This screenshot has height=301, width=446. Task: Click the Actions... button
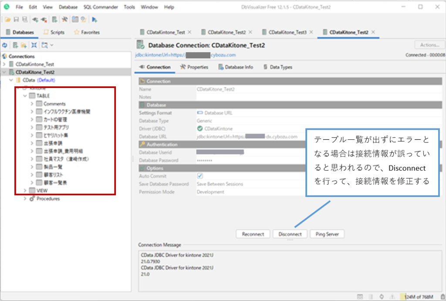coord(429,45)
